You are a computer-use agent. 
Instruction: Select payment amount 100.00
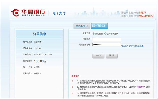tap(39, 61)
